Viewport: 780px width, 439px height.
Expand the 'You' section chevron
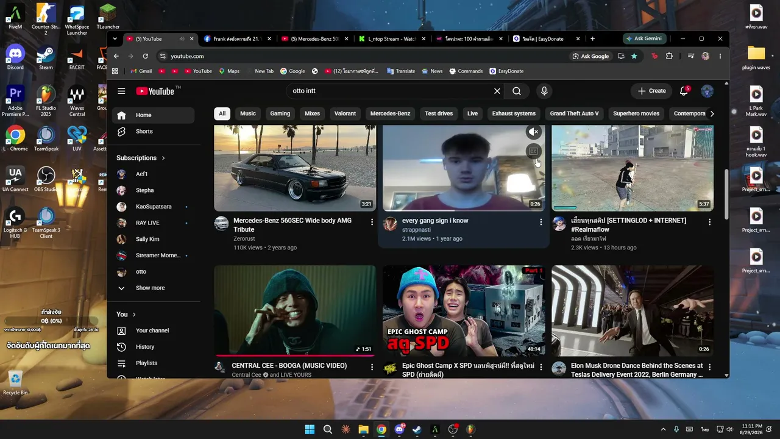pos(134,315)
